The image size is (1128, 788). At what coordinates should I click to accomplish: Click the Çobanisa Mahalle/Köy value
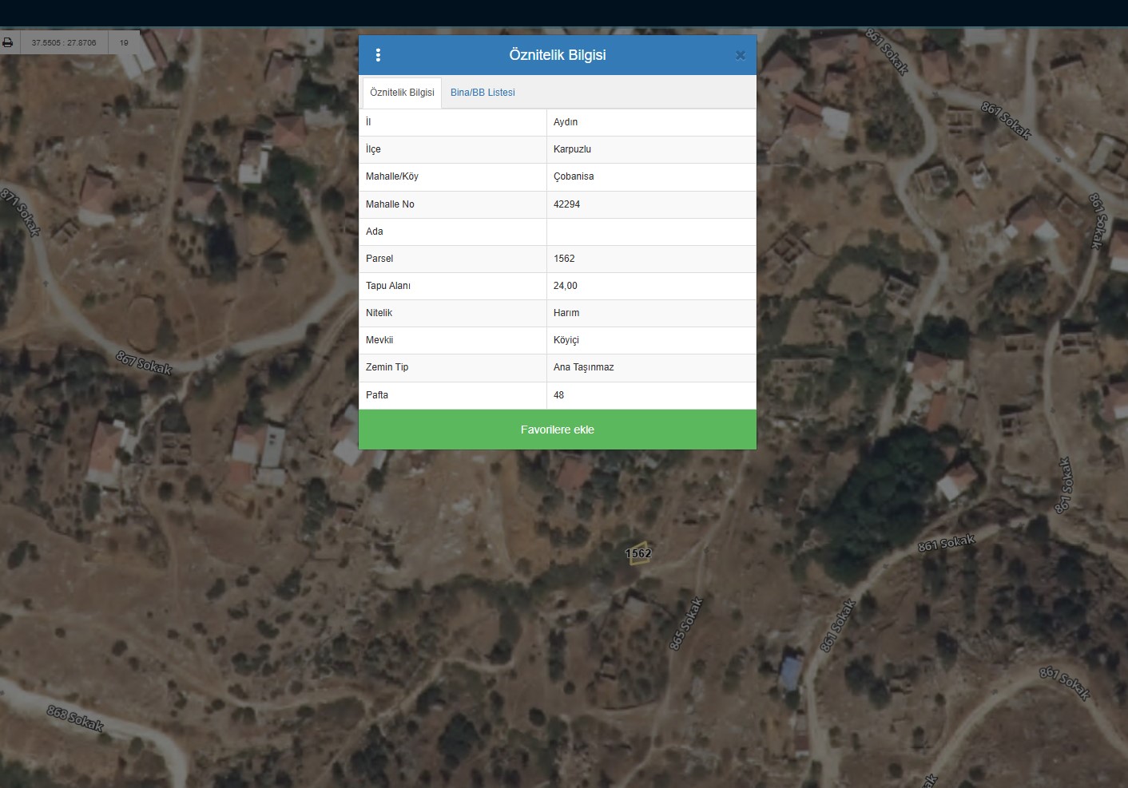click(574, 176)
